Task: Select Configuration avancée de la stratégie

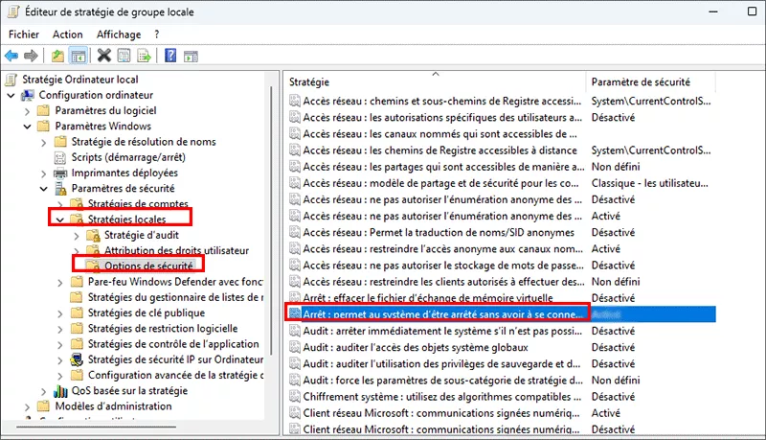Action: click(175, 375)
